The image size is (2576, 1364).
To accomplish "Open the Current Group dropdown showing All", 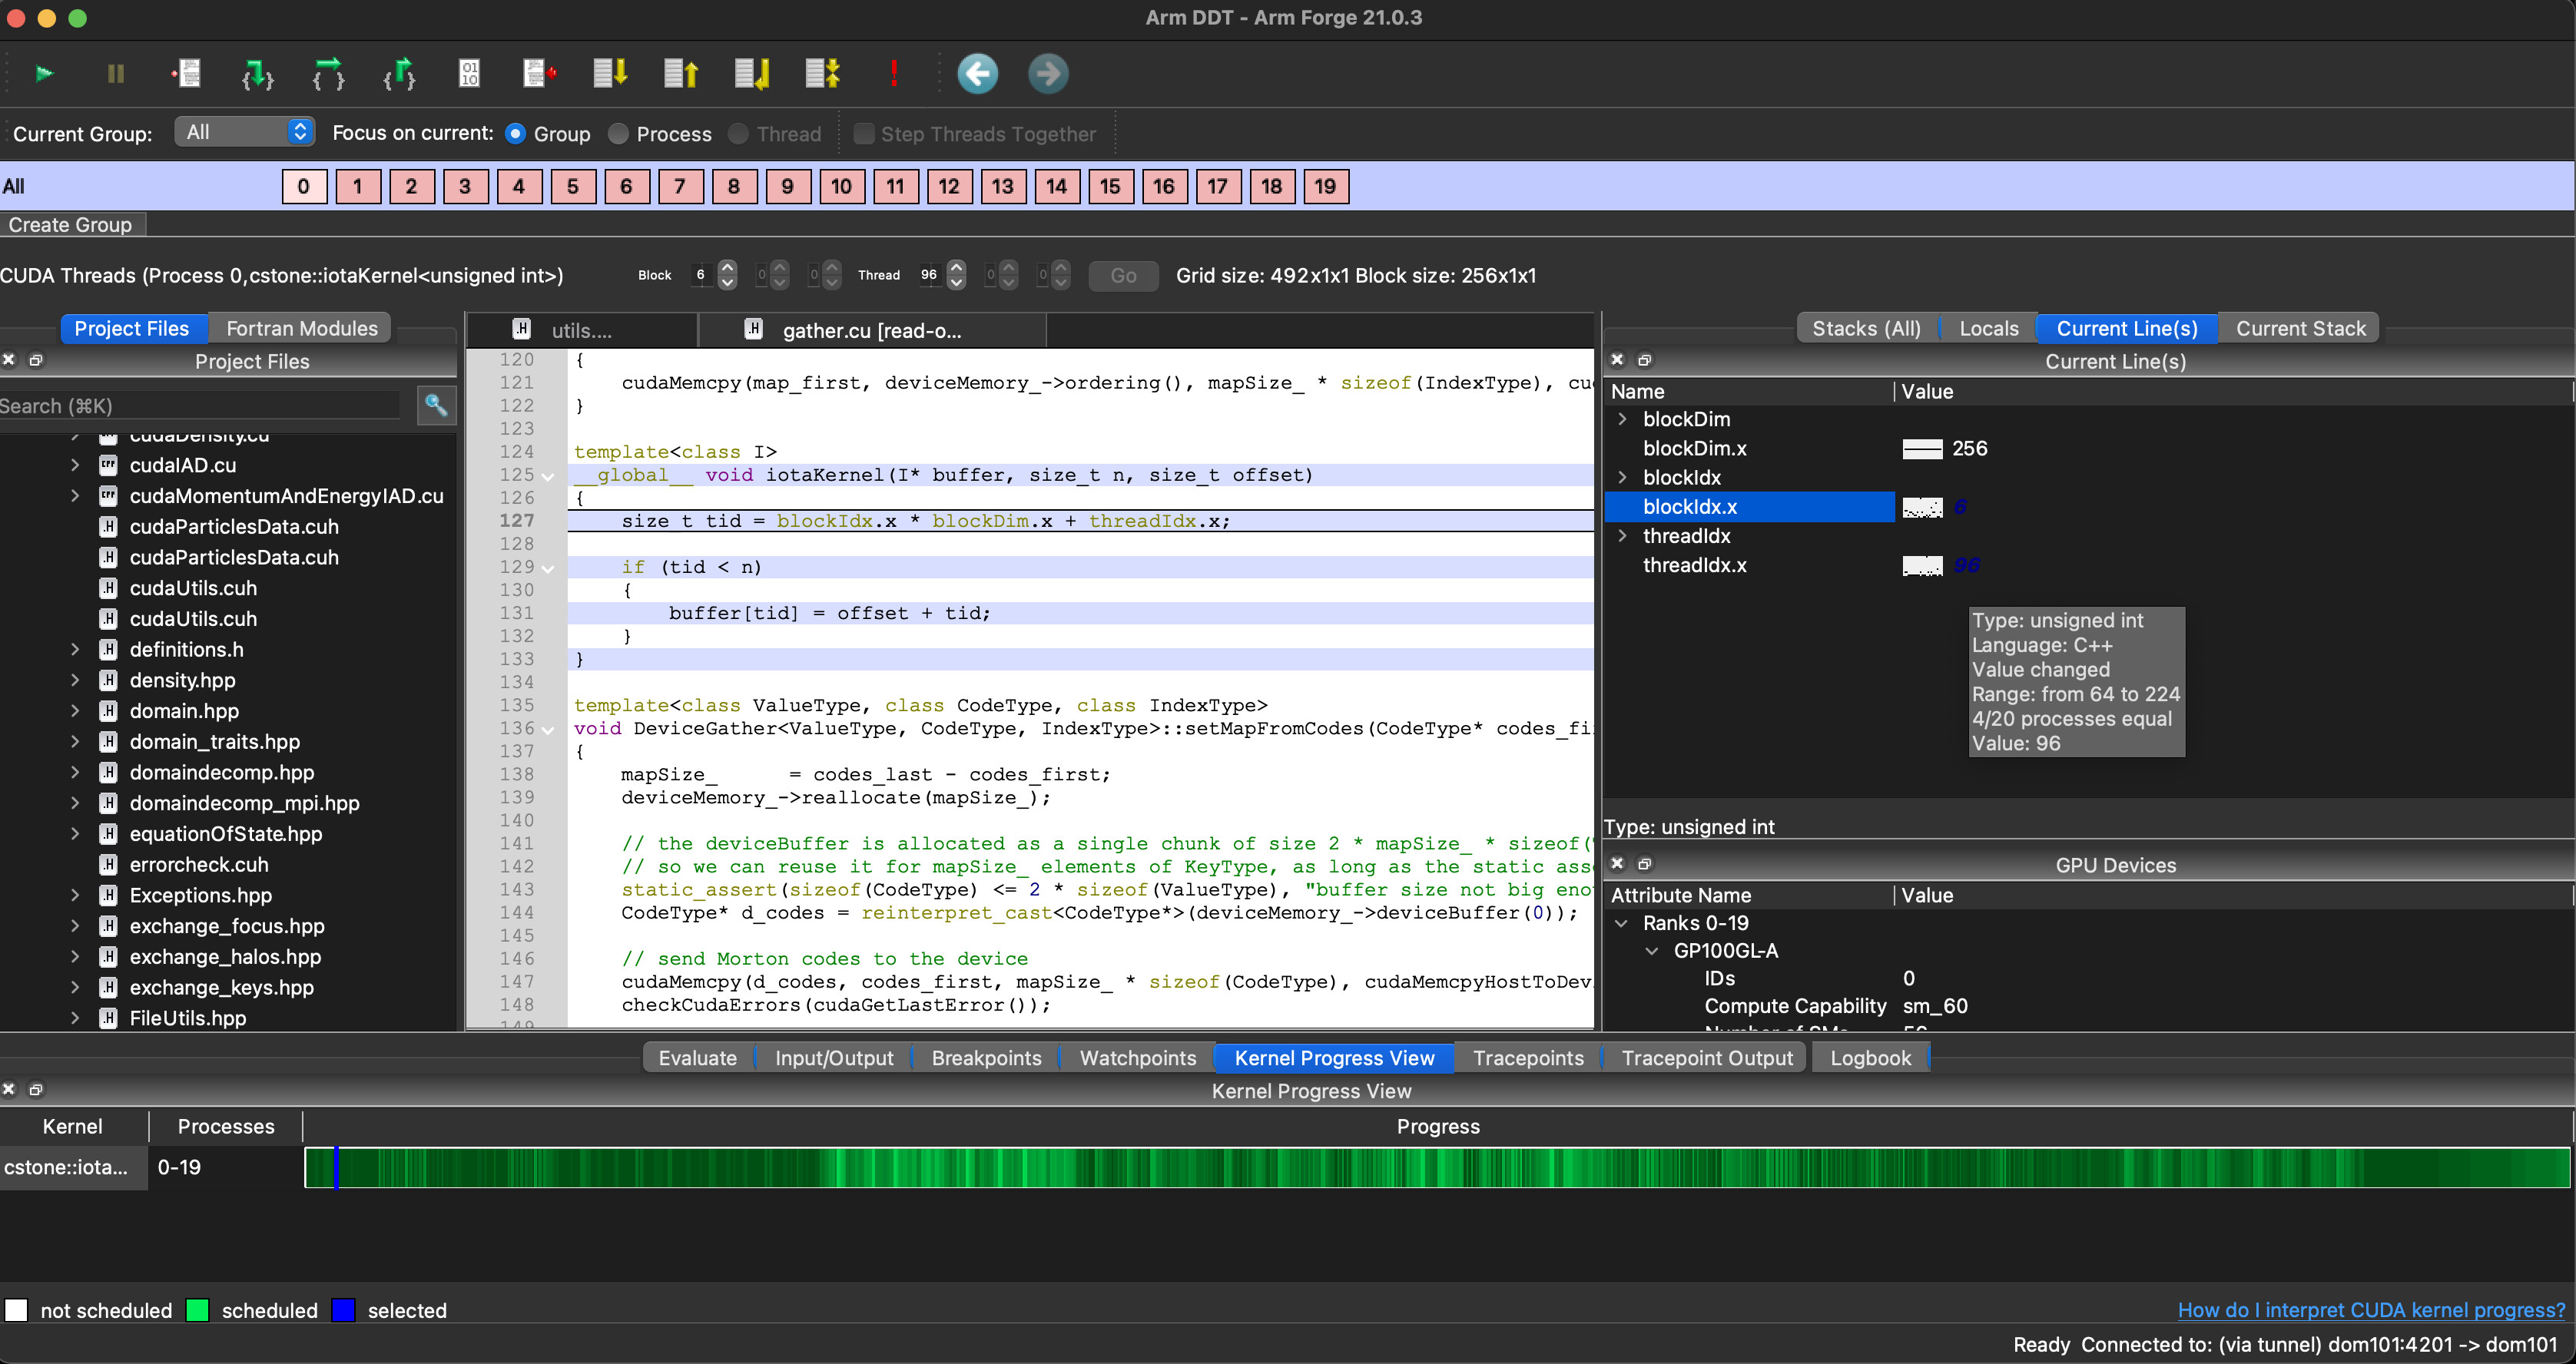I will [x=245, y=132].
